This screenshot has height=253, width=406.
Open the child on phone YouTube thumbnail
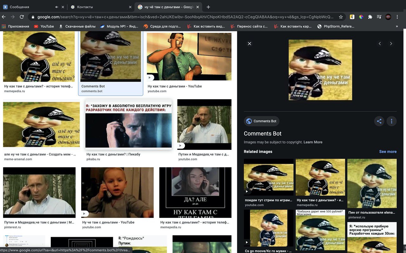point(117,193)
